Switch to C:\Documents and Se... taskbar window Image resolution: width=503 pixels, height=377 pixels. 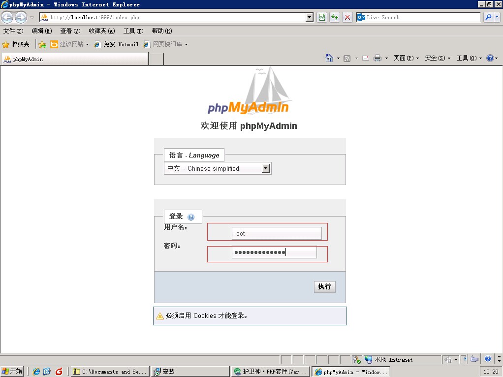tap(110, 372)
